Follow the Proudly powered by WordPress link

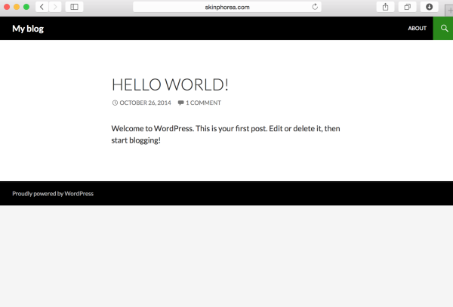tap(53, 194)
